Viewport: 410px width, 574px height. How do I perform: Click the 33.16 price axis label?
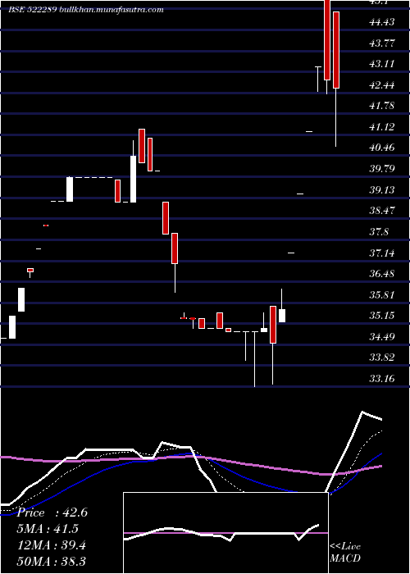click(x=382, y=379)
